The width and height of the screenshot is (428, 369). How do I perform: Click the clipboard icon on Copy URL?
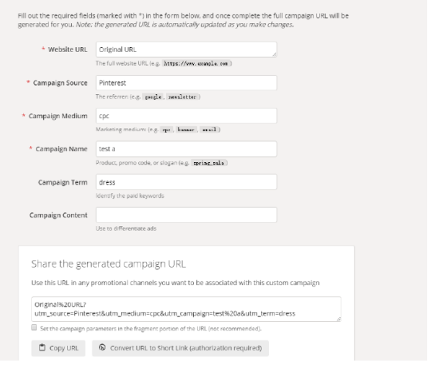(42, 347)
